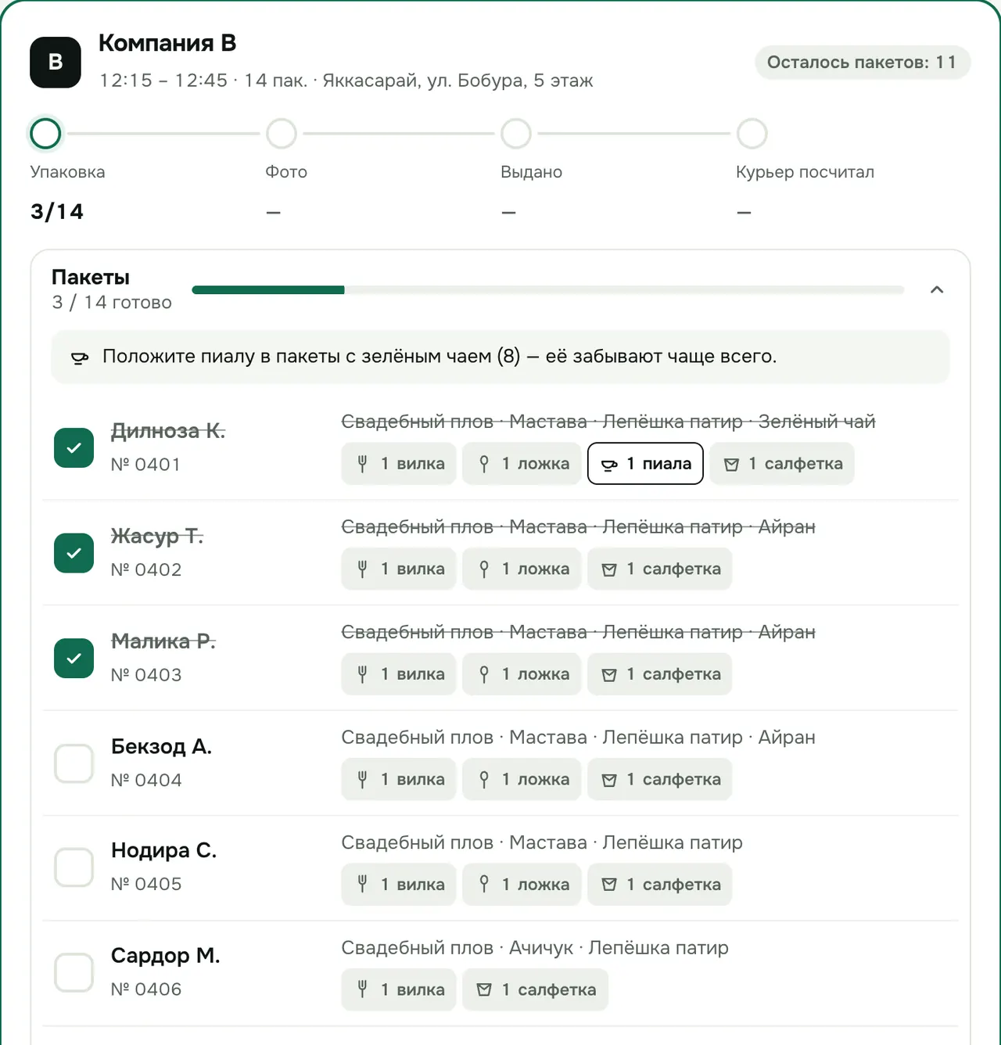Click the 1 ложка chip in Бекзод А. row
This screenshot has height=1045, width=1001.
click(x=522, y=780)
